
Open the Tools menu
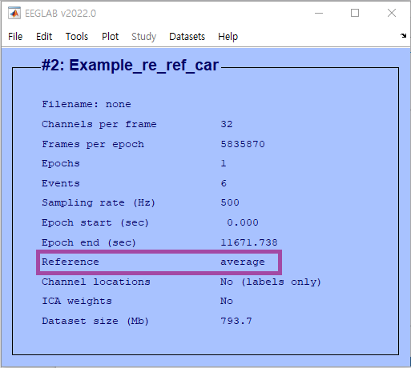[77, 37]
